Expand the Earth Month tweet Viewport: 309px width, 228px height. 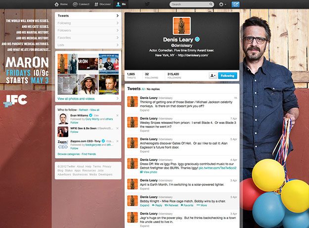(x=144, y=189)
